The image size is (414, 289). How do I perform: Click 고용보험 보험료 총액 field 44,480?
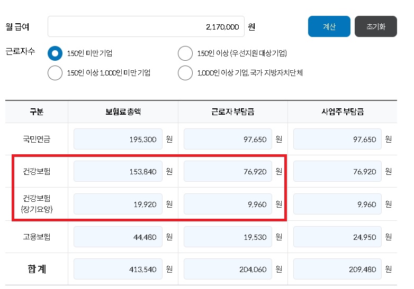click(118, 237)
